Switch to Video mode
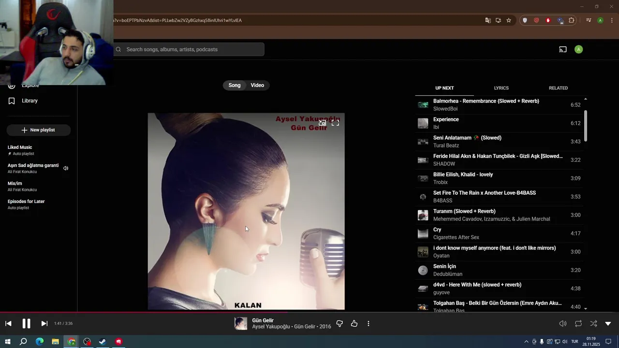 pyautogui.click(x=257, y=85)
